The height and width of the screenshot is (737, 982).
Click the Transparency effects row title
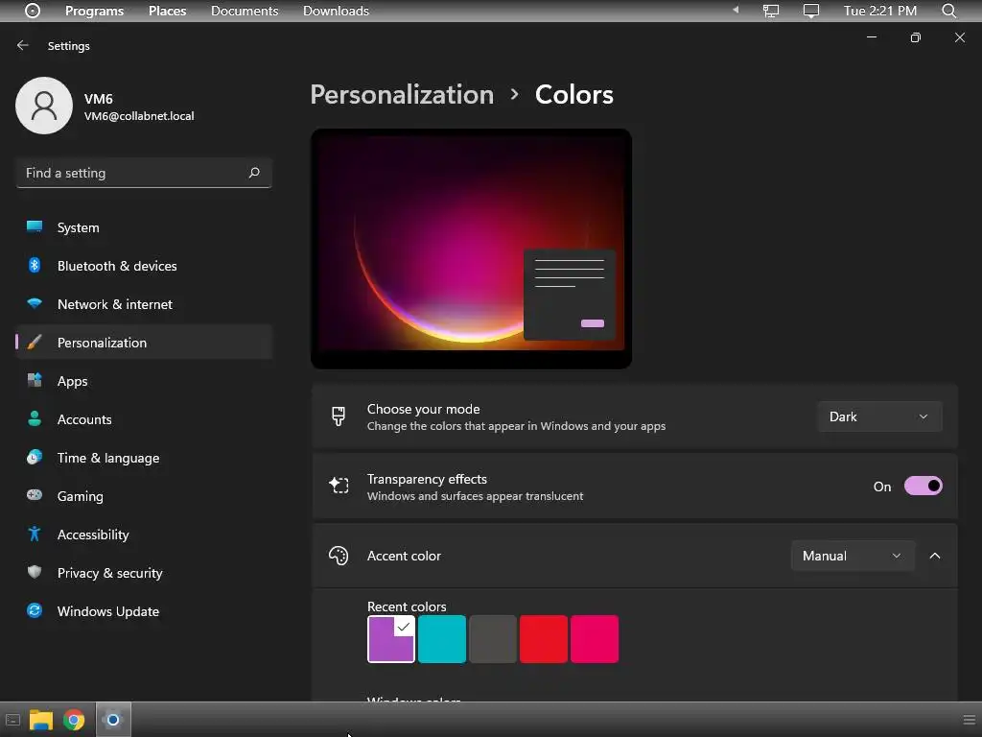click(x=427, y=479)
